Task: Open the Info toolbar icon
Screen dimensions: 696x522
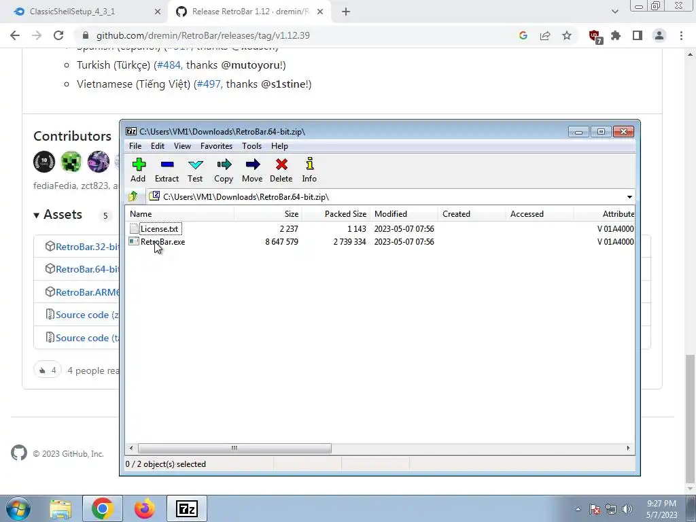Action: 309,170
